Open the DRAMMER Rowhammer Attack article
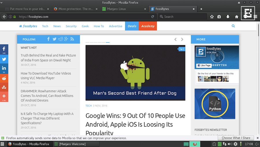The width and height of the screenshot is (260, 147). 47,96
